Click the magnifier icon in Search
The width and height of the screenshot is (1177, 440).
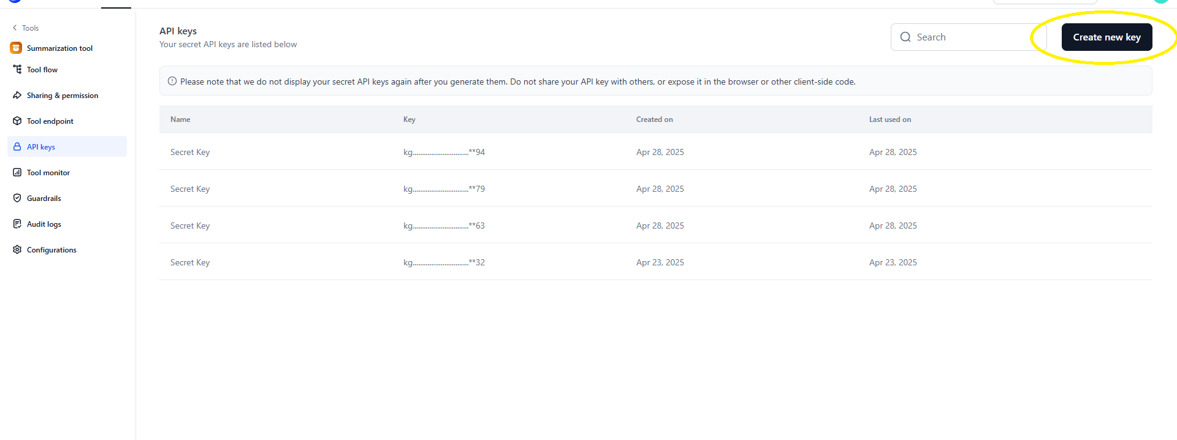[x=905, y=37]
